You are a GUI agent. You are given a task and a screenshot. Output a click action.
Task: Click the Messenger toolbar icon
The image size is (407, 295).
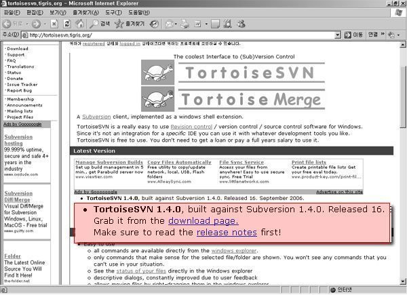241,24
